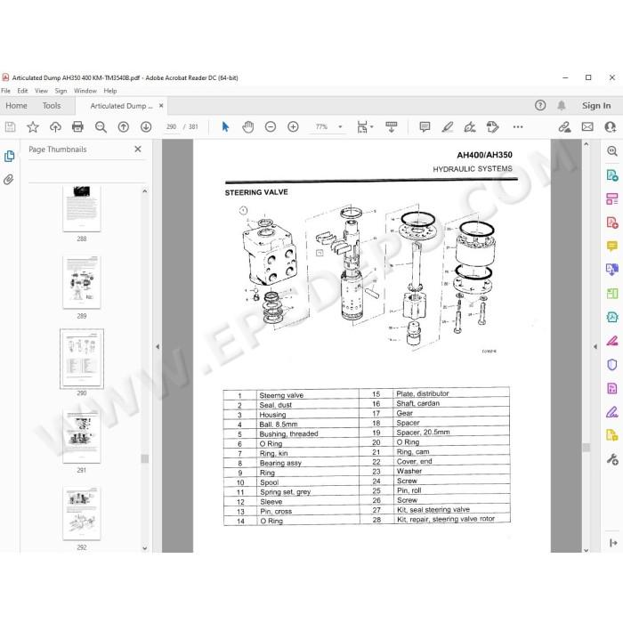The width and height of the screenshot is (623, 623).
Task: Switch to the Tools tab
Action: click(x=52, y=106)
